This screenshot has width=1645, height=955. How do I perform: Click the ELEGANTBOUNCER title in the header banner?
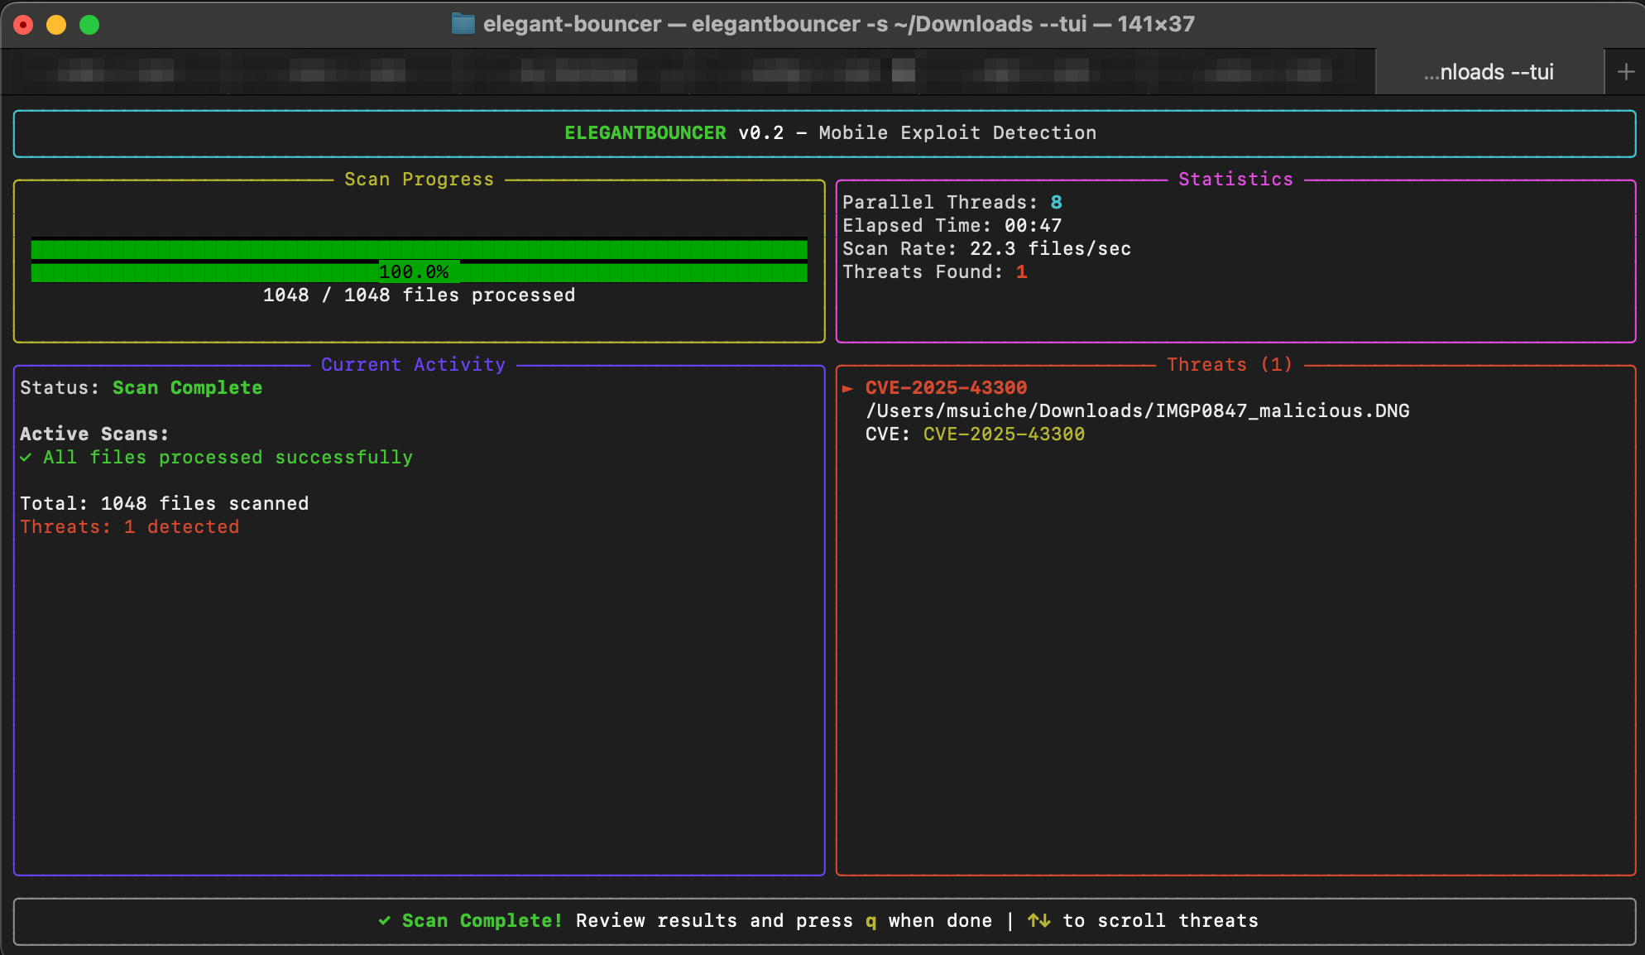[645, 132]
